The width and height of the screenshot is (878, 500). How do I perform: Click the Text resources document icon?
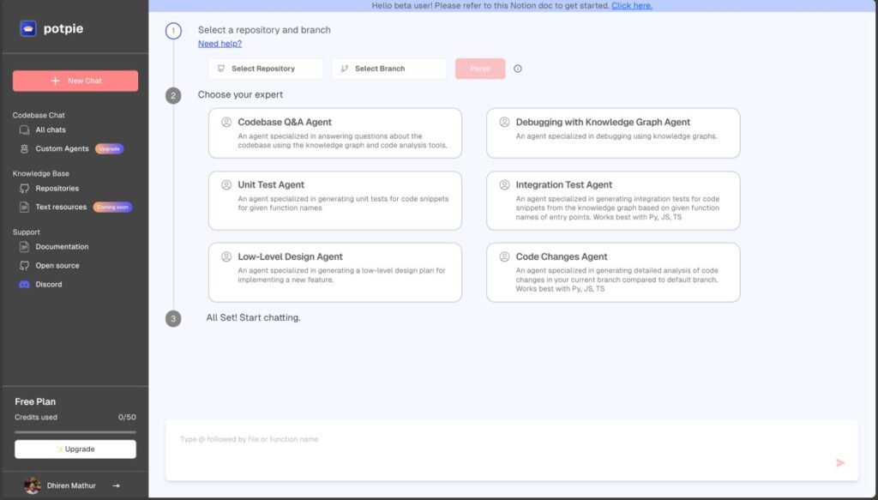pos(24,208)
